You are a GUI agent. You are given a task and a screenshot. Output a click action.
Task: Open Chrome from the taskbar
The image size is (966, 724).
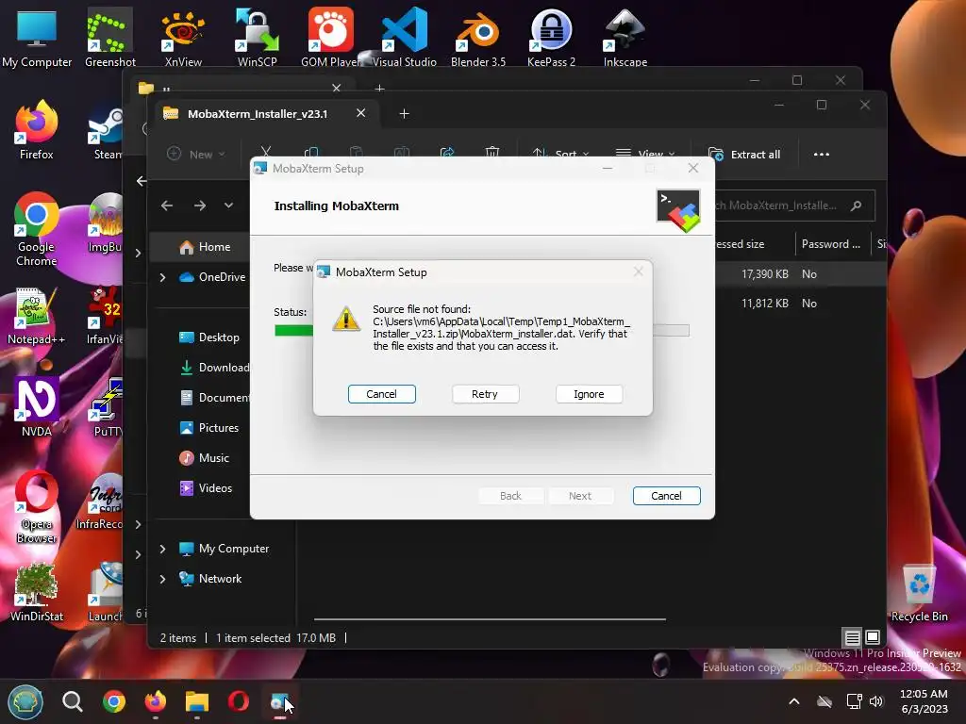(114, 701)
